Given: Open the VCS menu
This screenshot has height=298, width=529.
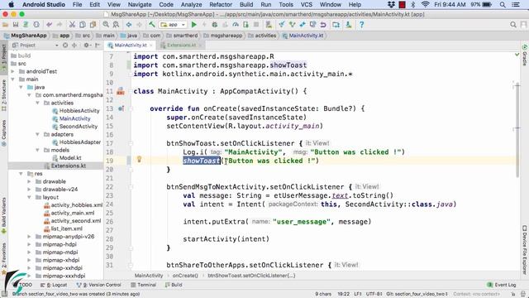Looking at the screenshot, I should coord(307,4).
